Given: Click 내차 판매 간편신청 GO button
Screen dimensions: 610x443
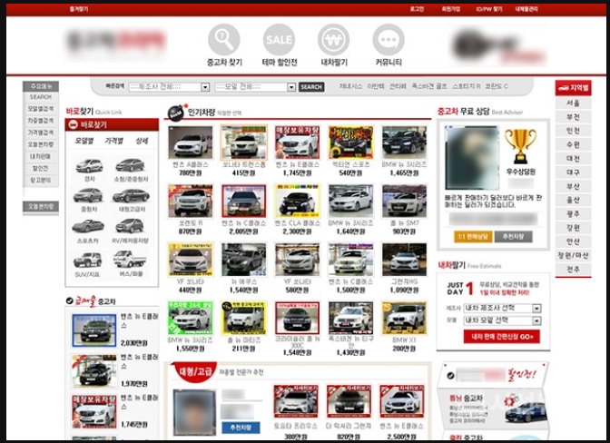Looking at the screenshot, I should [x=501, y=337].
